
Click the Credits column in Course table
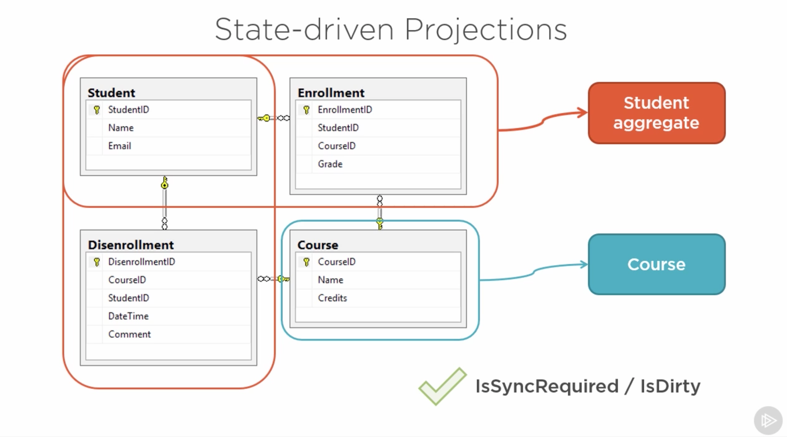point(378,298)
